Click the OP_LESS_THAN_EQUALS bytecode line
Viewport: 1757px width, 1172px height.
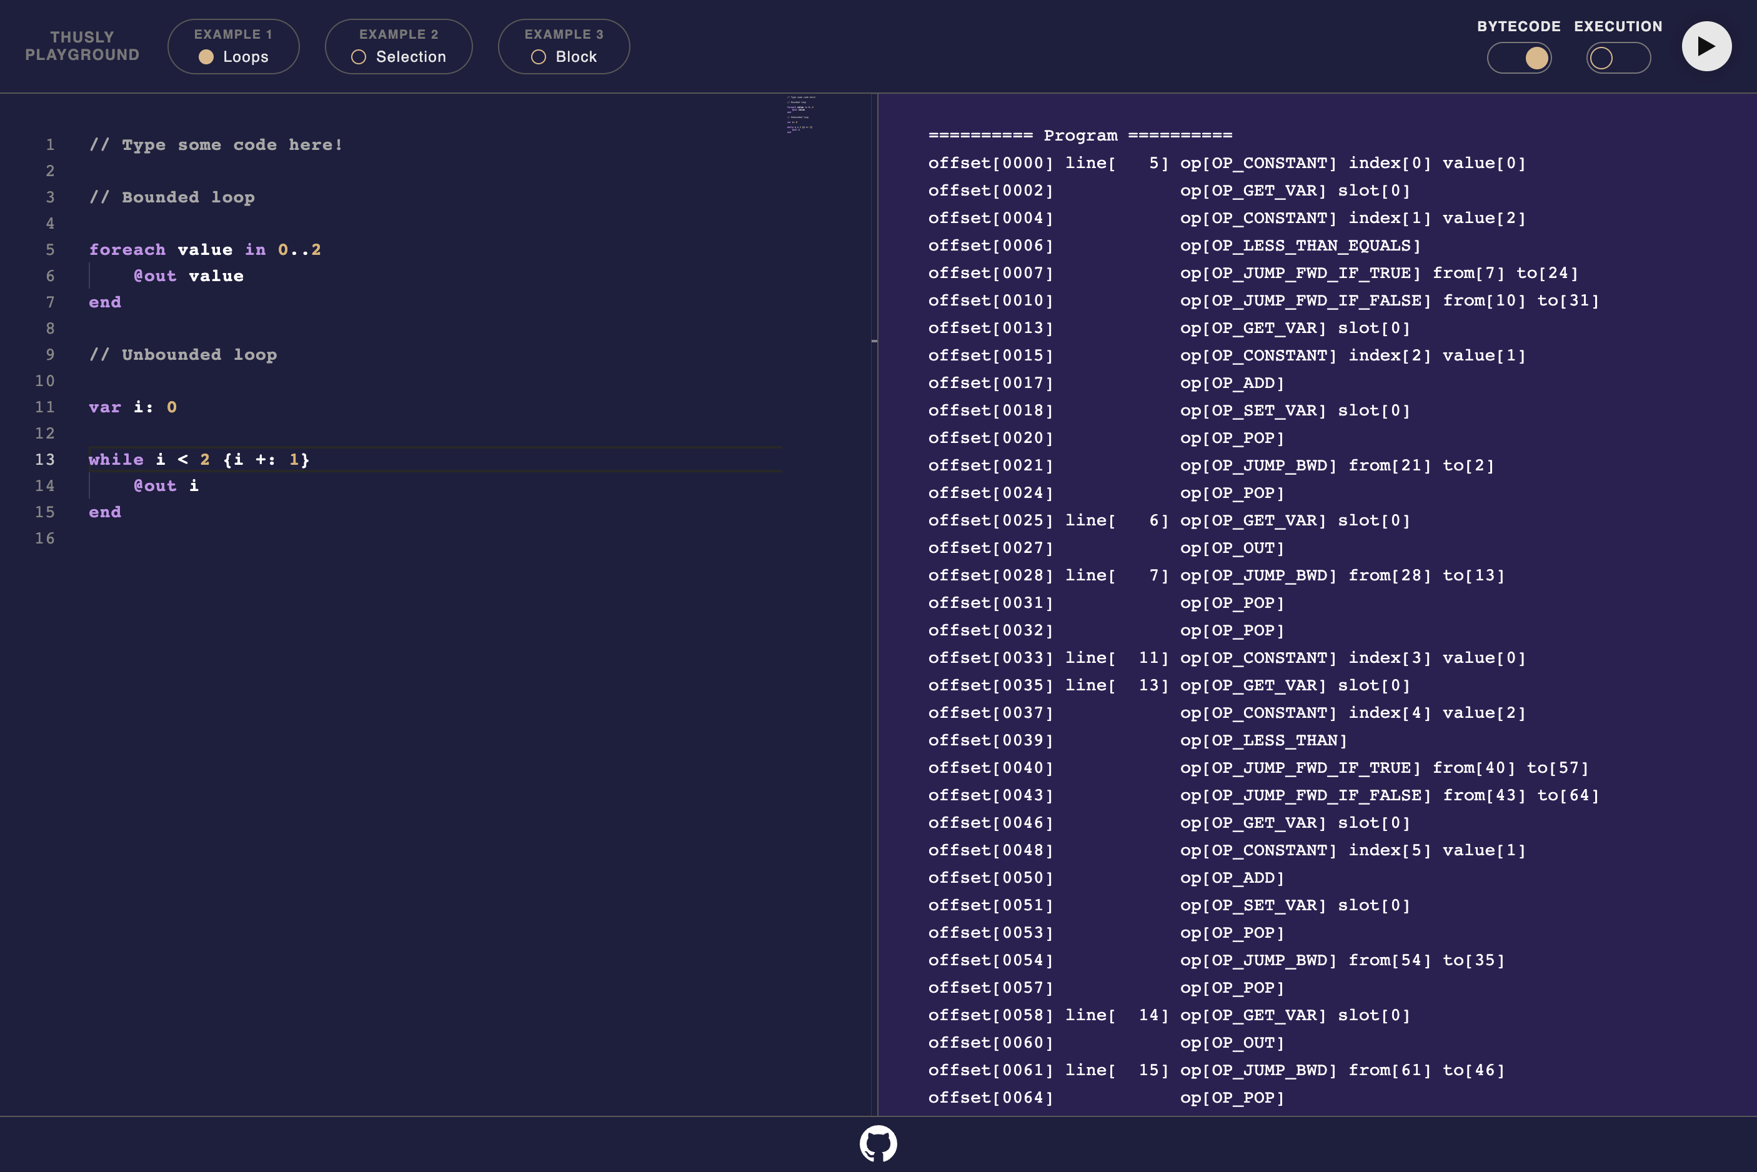pos(1300,246)
